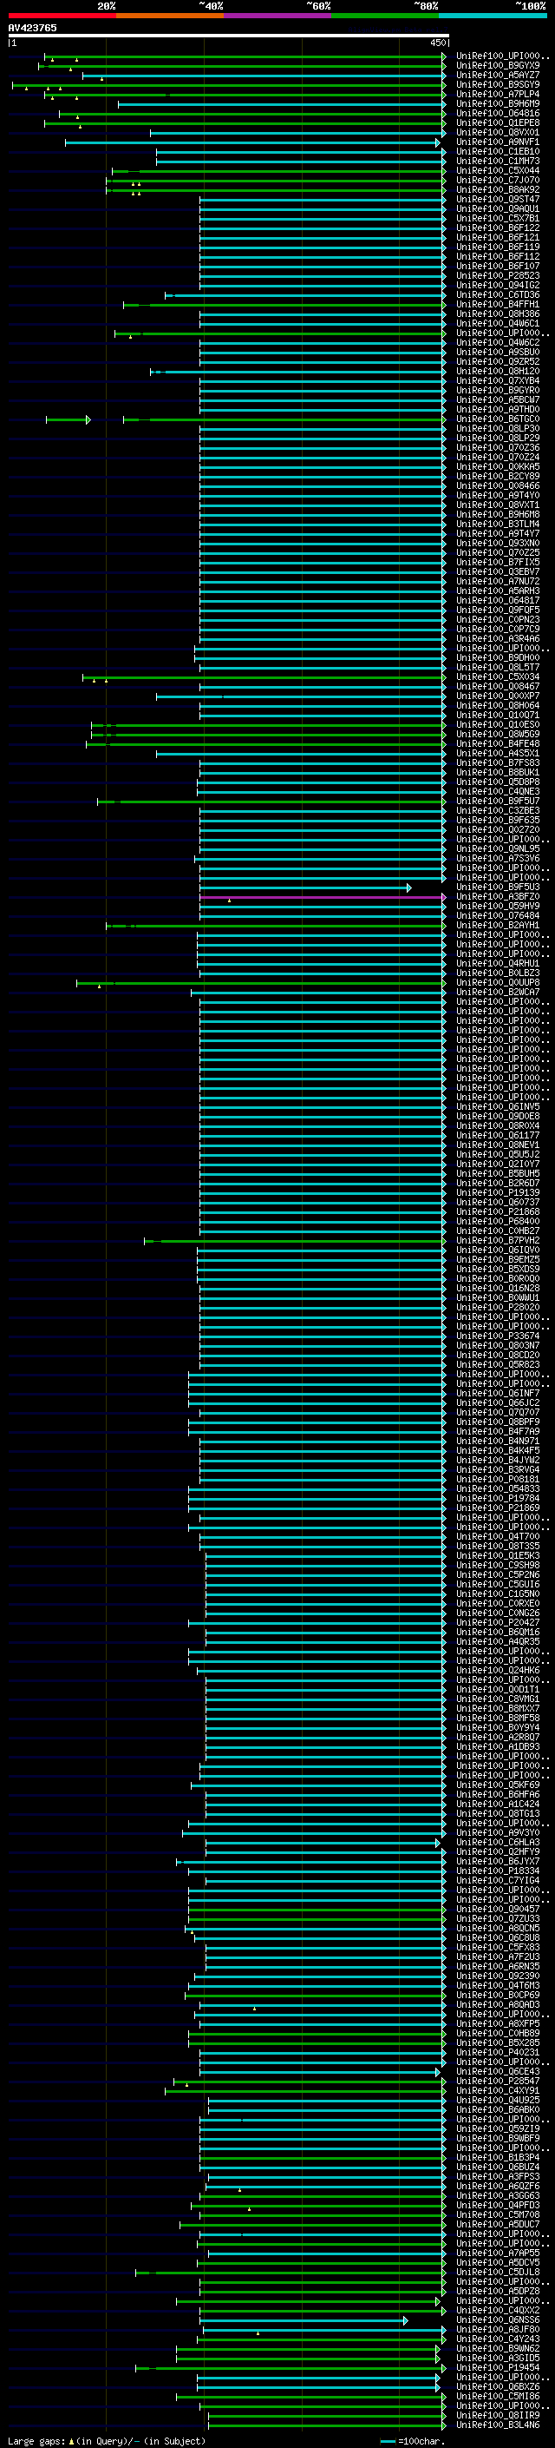This screenshot has width=555, height=2448.
Task: Click the UniRef100_Q5KF69 label
Action: pos(498,1785)
